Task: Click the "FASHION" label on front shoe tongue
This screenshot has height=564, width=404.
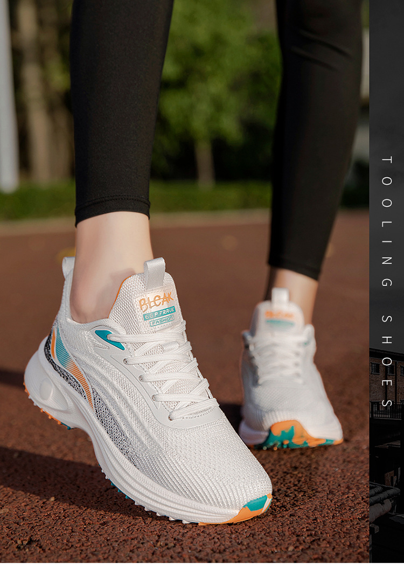Action: tap(162, 320)
